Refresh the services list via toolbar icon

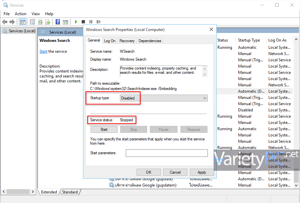pos(40,22)
